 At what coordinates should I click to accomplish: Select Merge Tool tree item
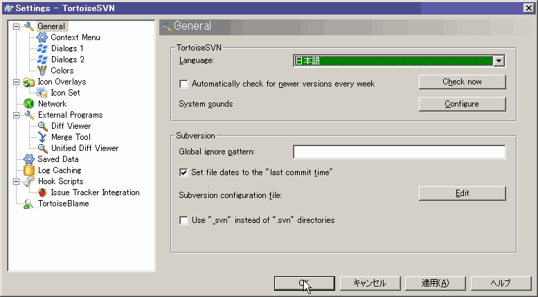(x=71, y=137)
